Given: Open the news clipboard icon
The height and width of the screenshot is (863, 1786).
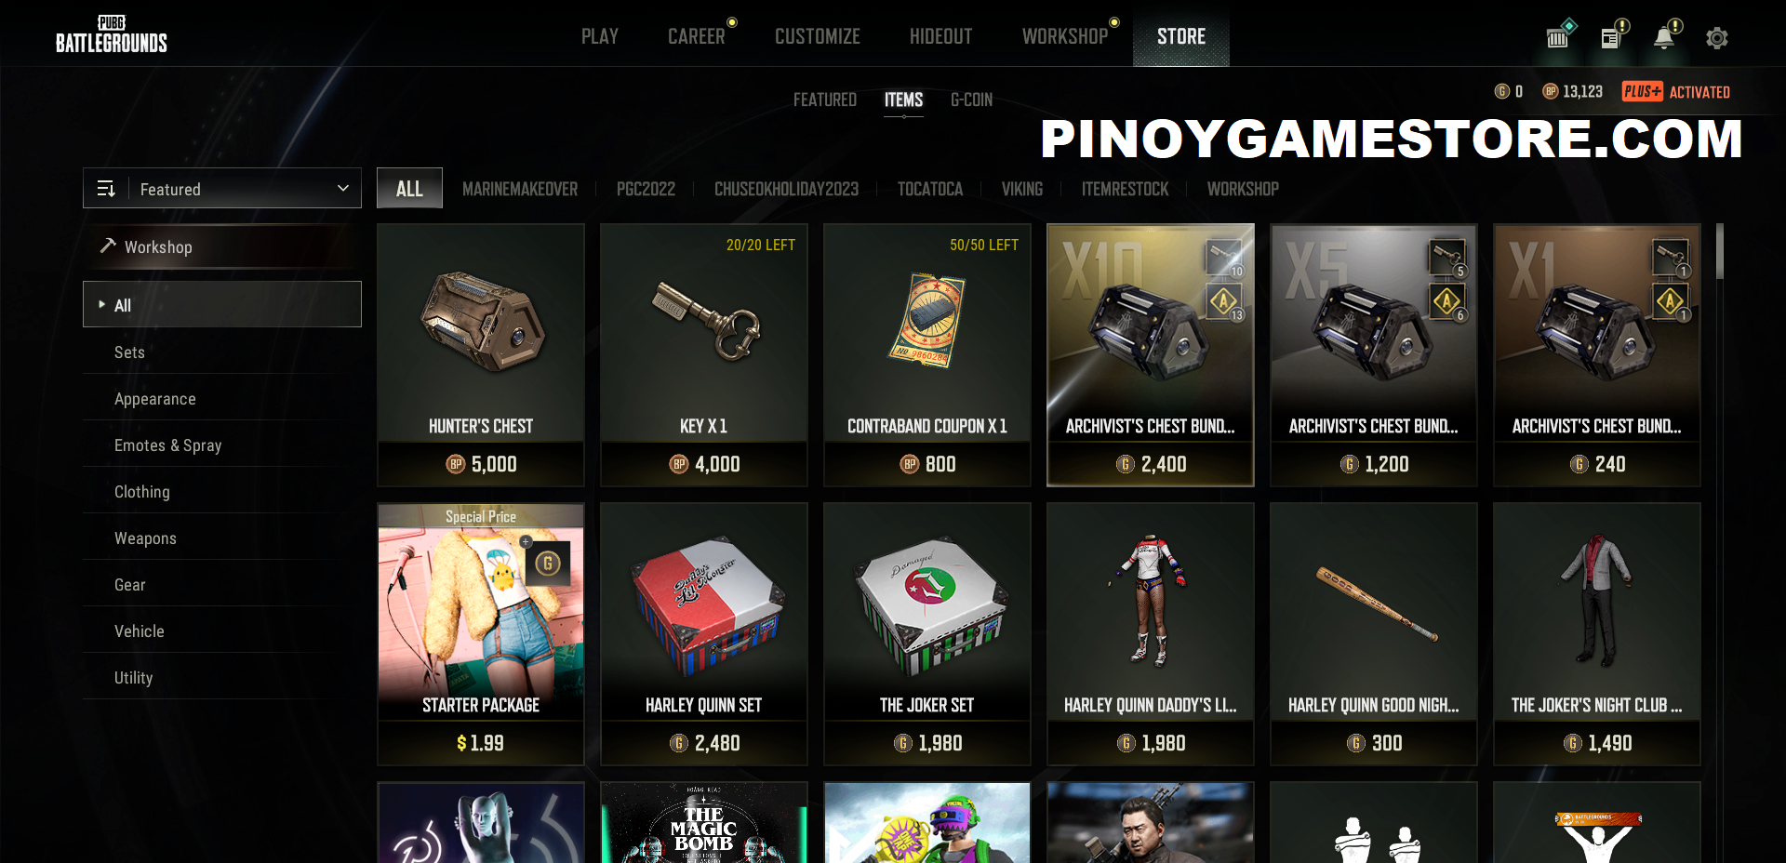Looking at the screenshot, I should [1611, 37].
